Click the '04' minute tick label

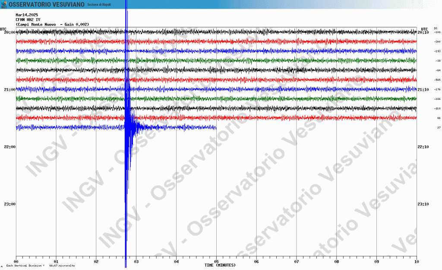pyautogui.click(x=176, y=262)
